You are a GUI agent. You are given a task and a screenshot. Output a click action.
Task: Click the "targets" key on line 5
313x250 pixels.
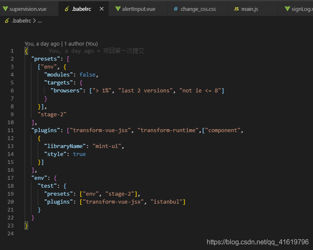(x=59, y=83)
